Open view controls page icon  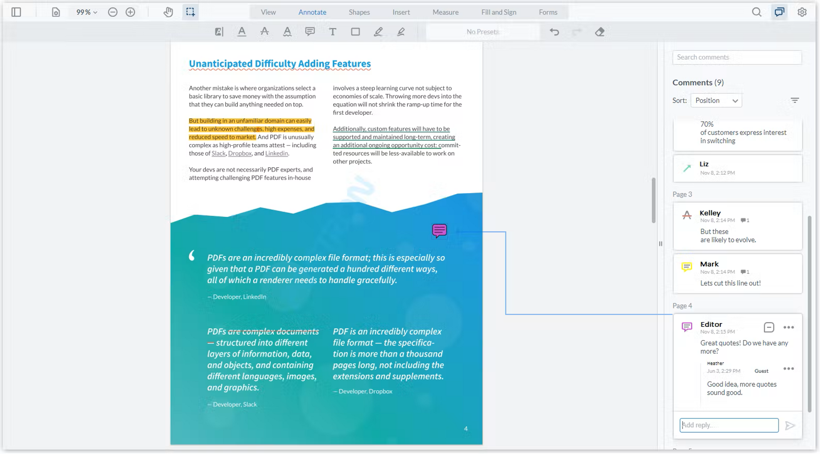(x=56, y=12)
